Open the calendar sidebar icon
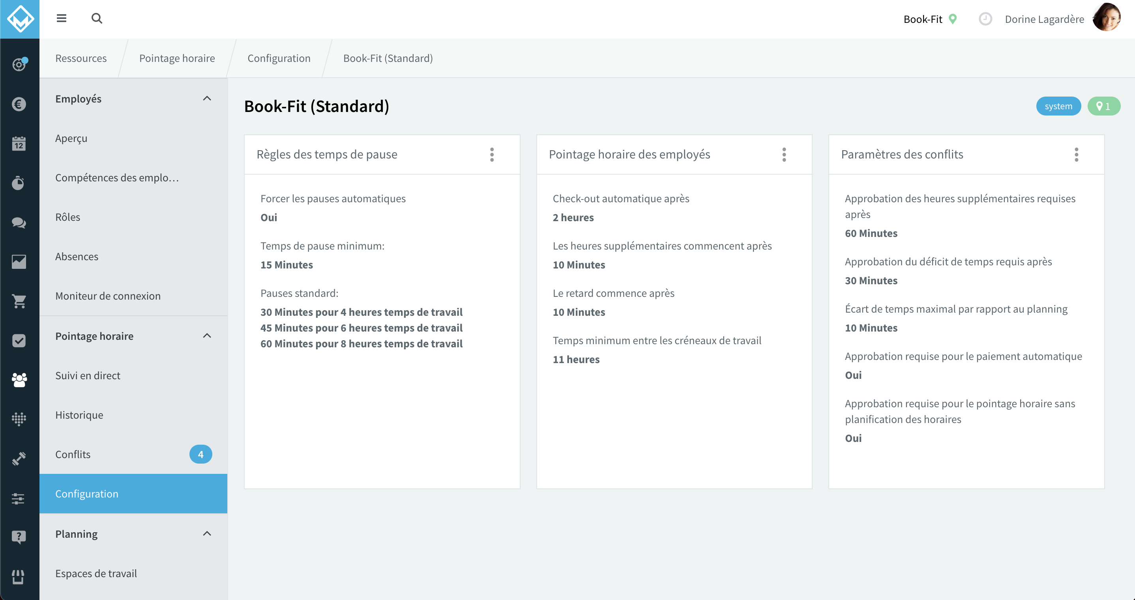 tap(19, 143)
